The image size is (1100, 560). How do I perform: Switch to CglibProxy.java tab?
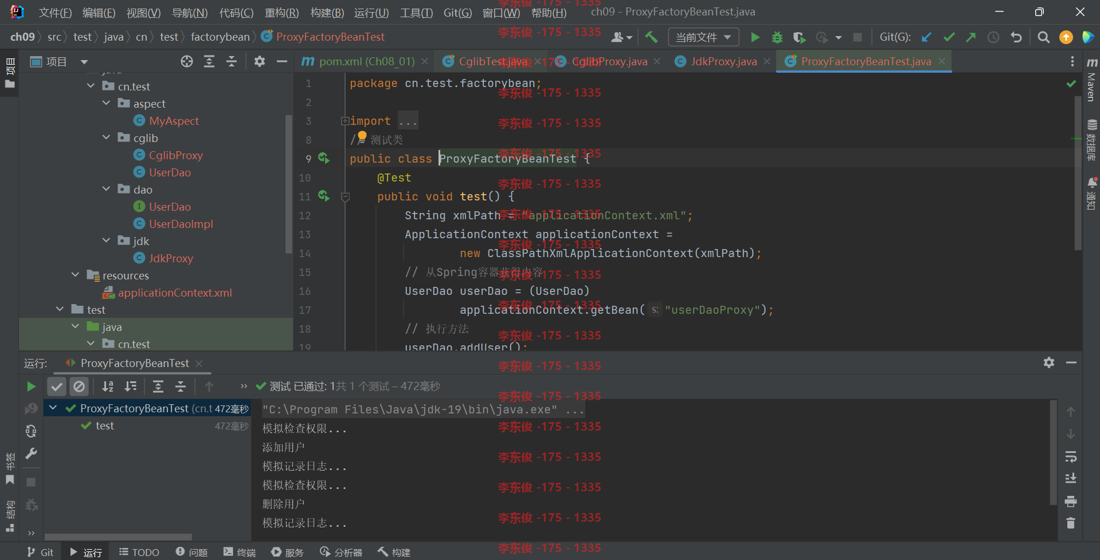point(609,61)
